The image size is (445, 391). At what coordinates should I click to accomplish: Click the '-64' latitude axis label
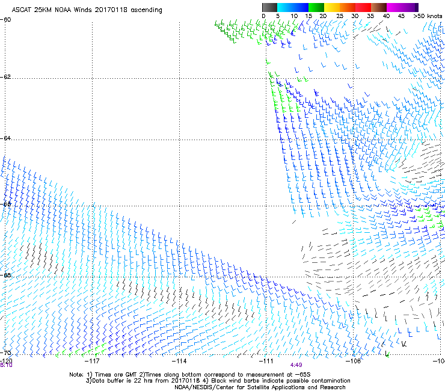(x=5, y=138)
